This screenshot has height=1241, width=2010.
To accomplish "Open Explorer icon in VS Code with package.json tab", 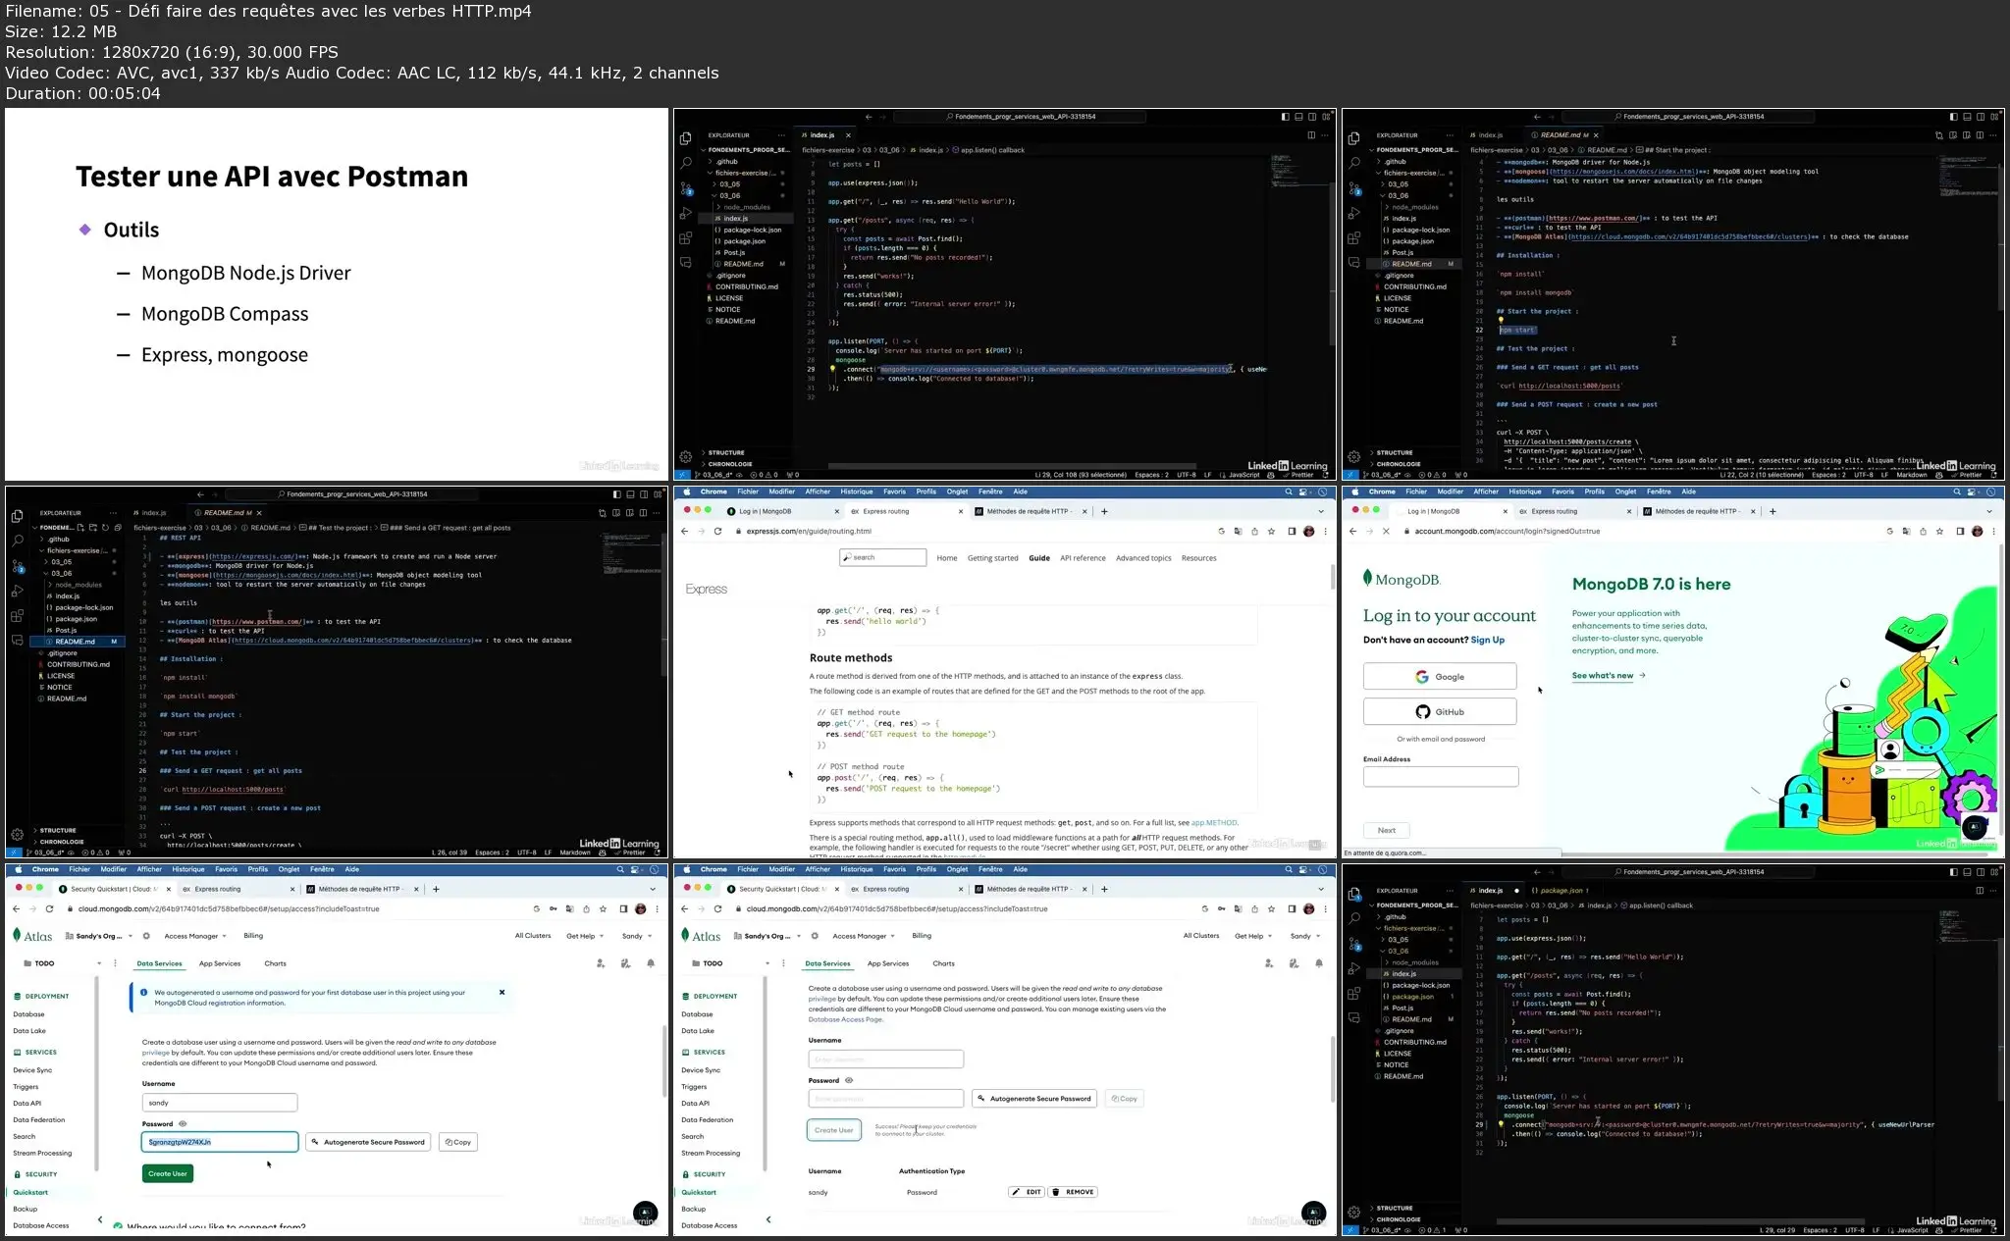I will coord(1354,894).
